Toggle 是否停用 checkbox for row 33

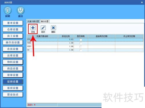click(81, 50)
